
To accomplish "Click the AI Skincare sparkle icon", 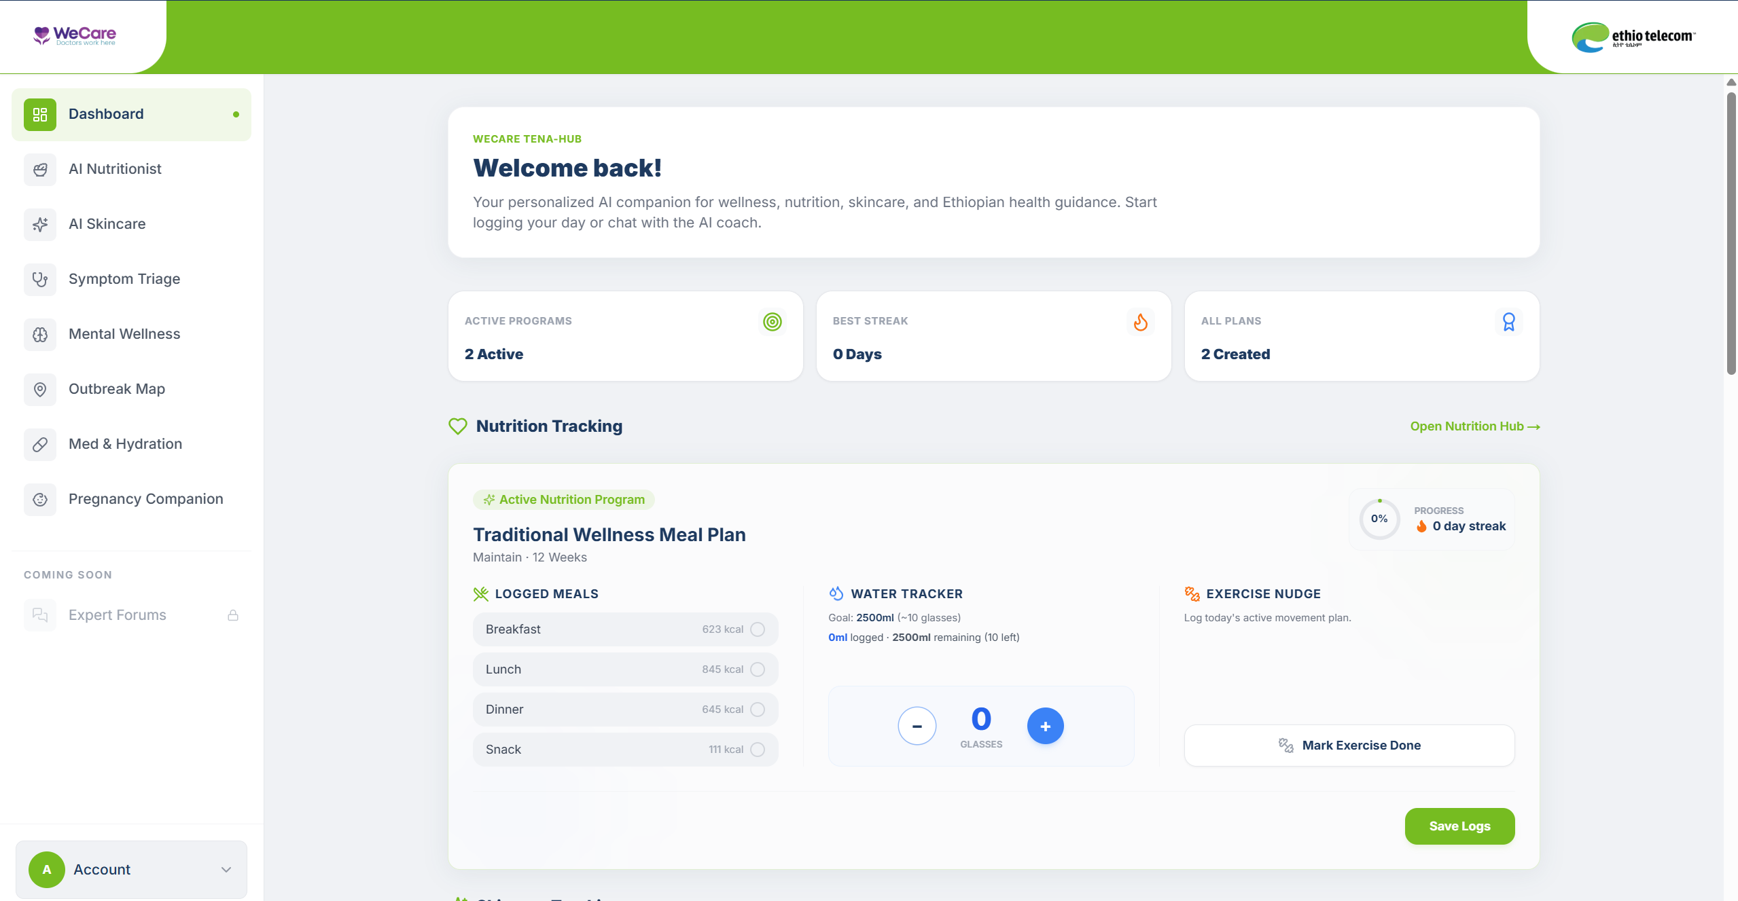I will click(40, 224).
